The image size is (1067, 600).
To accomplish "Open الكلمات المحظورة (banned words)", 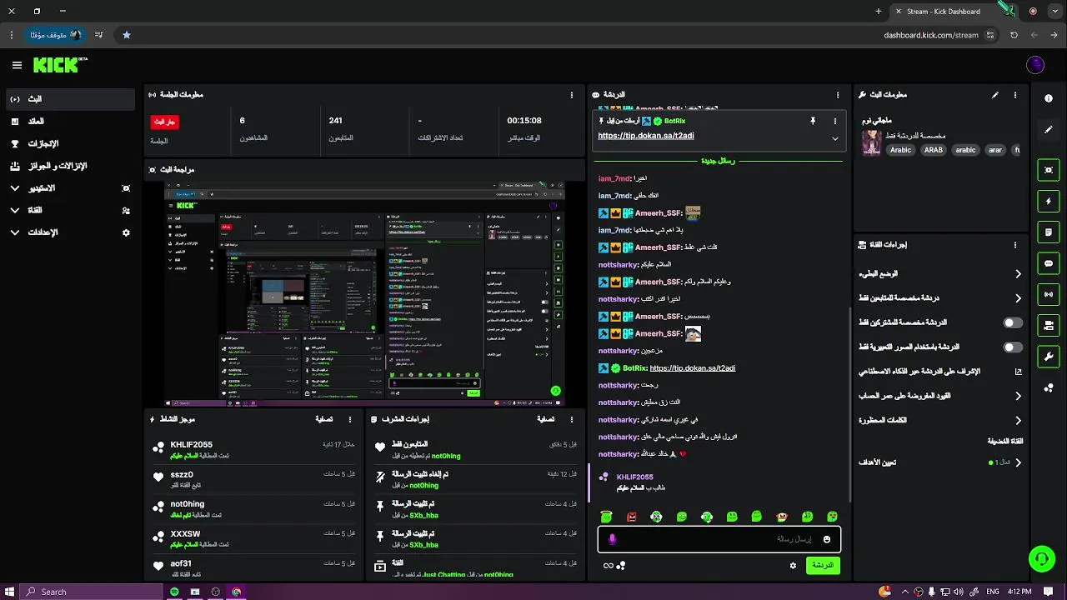I will point(940,421).
